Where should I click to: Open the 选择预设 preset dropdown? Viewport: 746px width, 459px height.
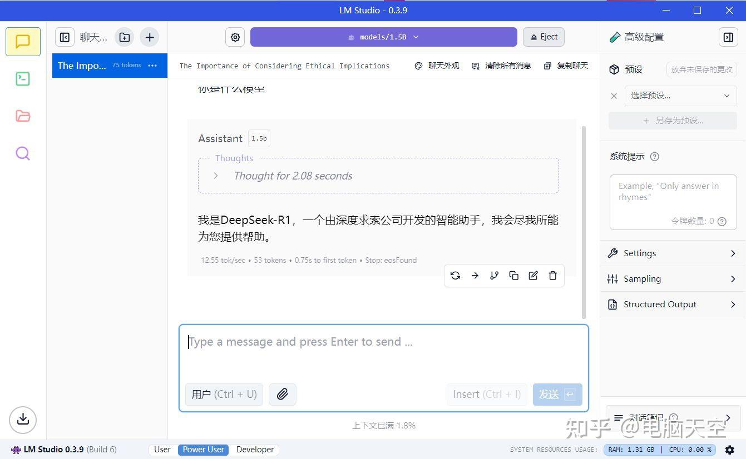click(680, 96)
